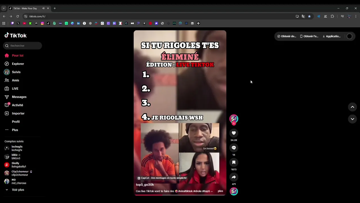Open a new browser tab
The image size is (360, 203).
55,8
